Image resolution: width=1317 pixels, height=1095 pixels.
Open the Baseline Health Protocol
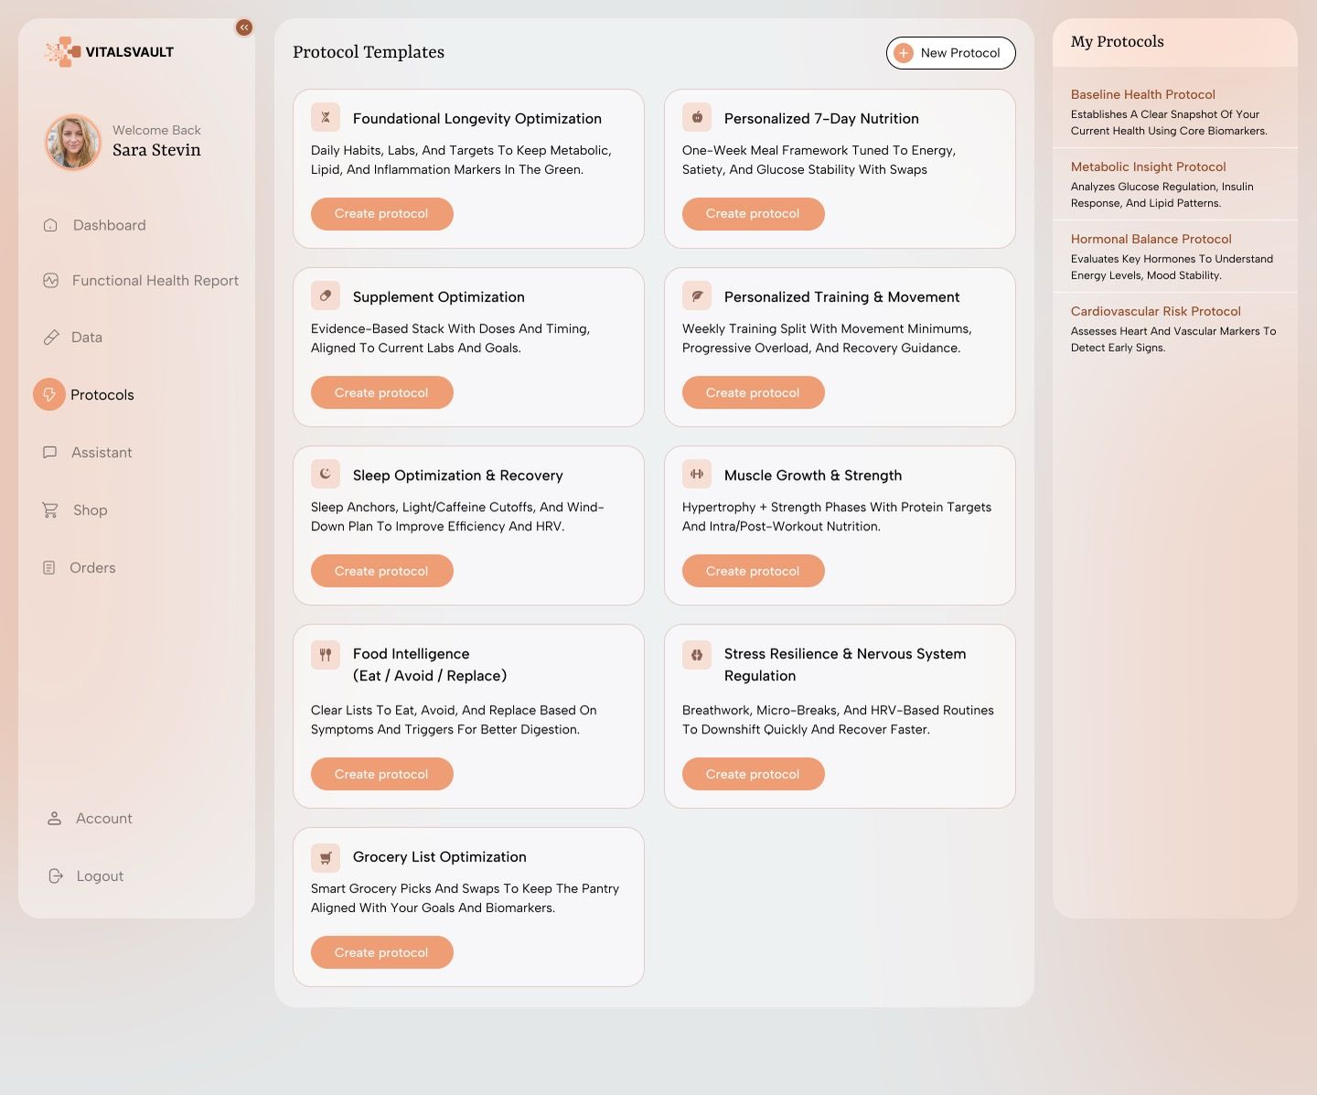click(x=1142, y=94)
